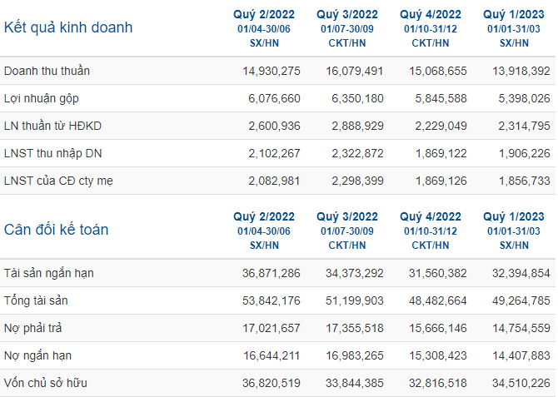Select the Vốn chủ sở hữu row

(277, 383)
